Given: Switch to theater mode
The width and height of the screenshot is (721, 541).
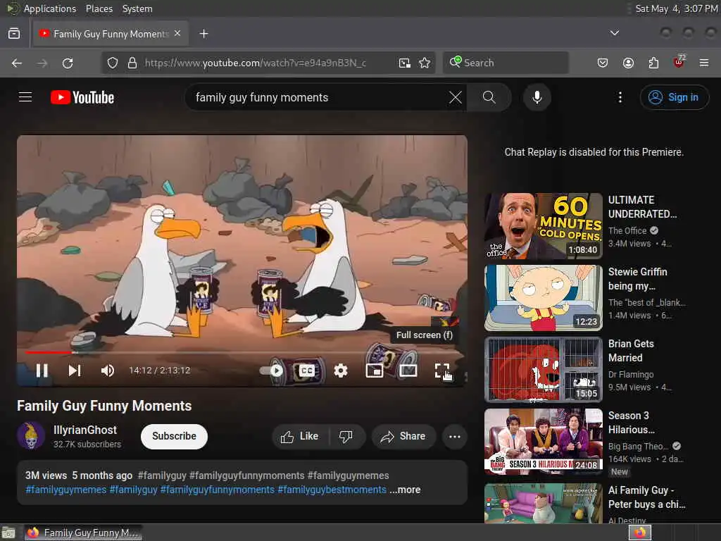Looking at the screenshot, I should [408, 371].
